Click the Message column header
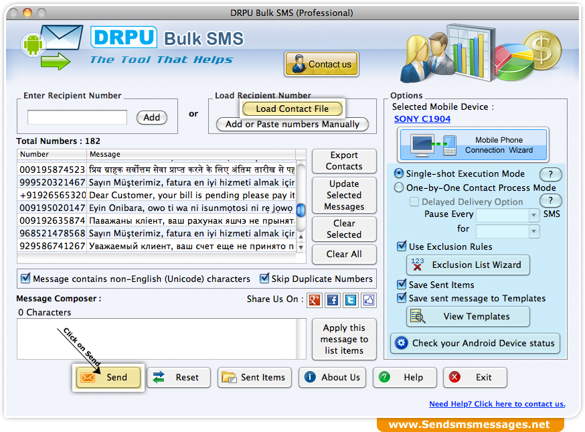Image resolution: width=585 pixels, height=432 pixels. click(191, 154)
